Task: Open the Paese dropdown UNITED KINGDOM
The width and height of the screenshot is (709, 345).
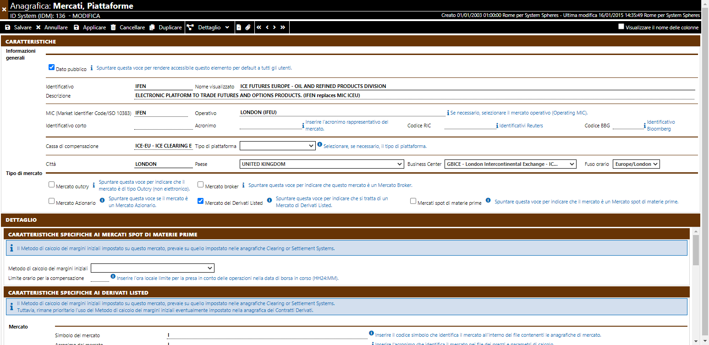Action: click(x=322, y=164)
